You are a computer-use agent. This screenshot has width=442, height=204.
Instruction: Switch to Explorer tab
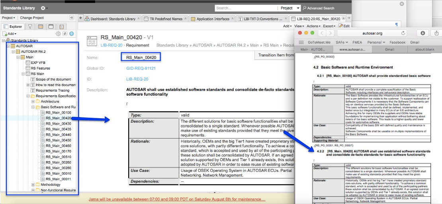(x=13, y=27)
